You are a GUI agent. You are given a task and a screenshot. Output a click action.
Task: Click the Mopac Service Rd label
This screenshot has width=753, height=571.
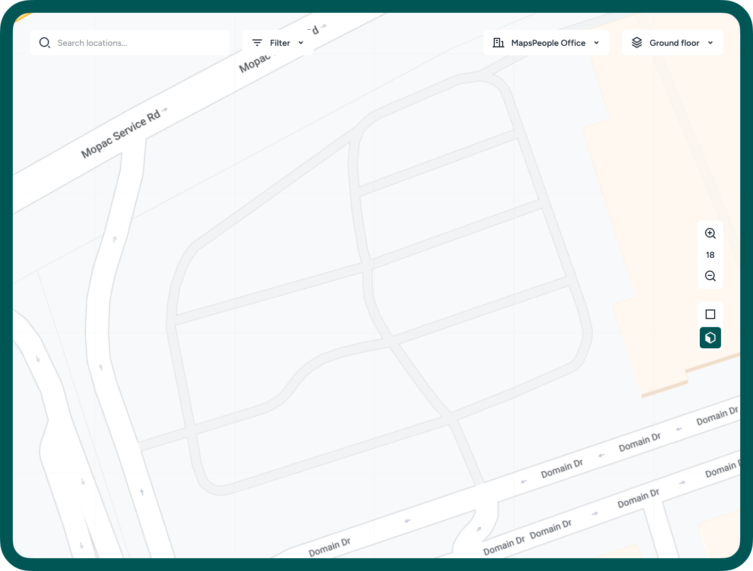[x=121, y=134]
